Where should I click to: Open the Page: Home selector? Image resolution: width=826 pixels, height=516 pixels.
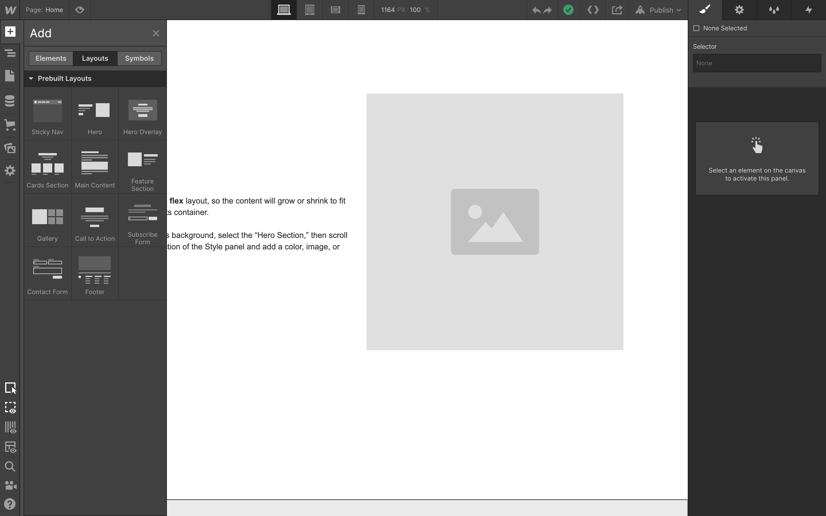pyautogui.click(x=44, y=10)
